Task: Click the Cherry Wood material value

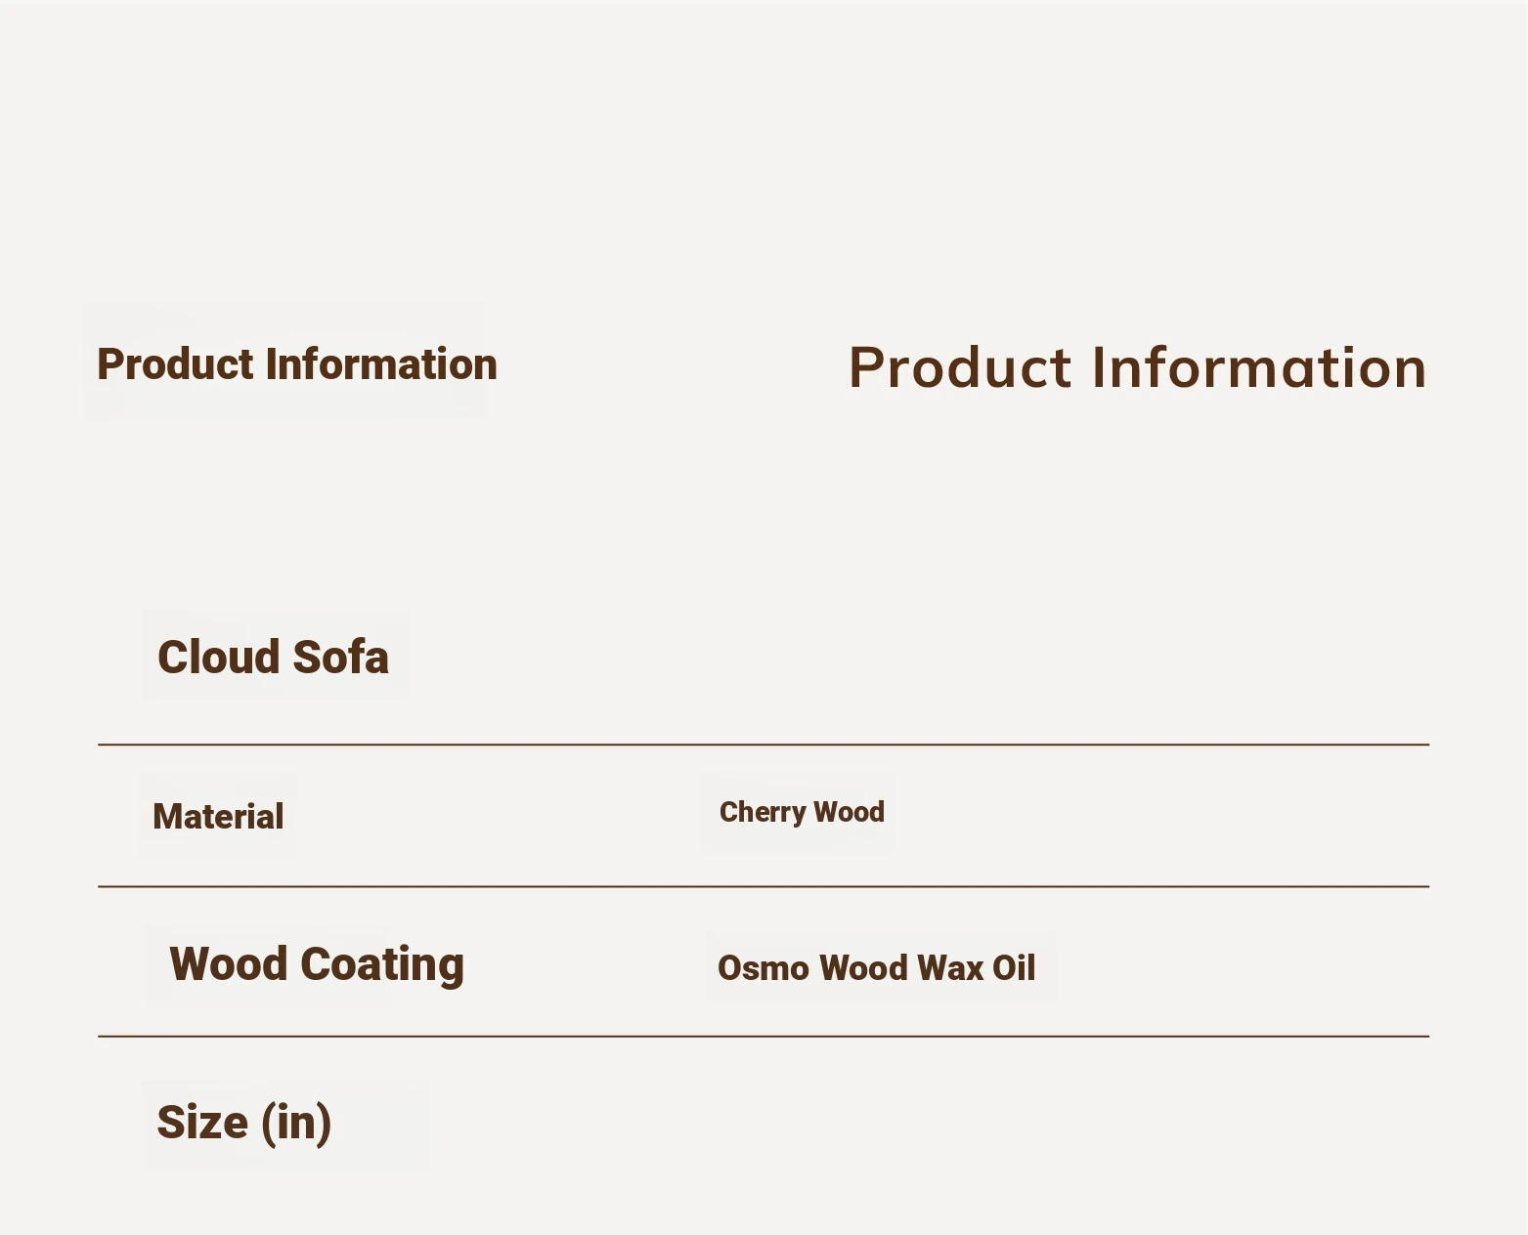Action: pyautogui.click(x=802, y=812)
